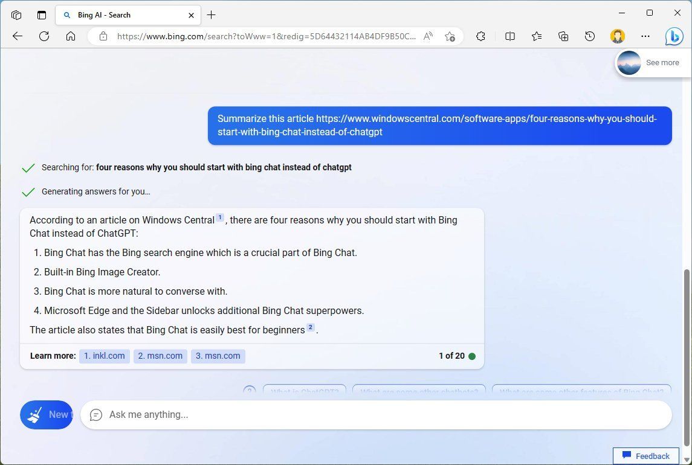
Task: Enable split screen browsing
Action: pos(509,36)
